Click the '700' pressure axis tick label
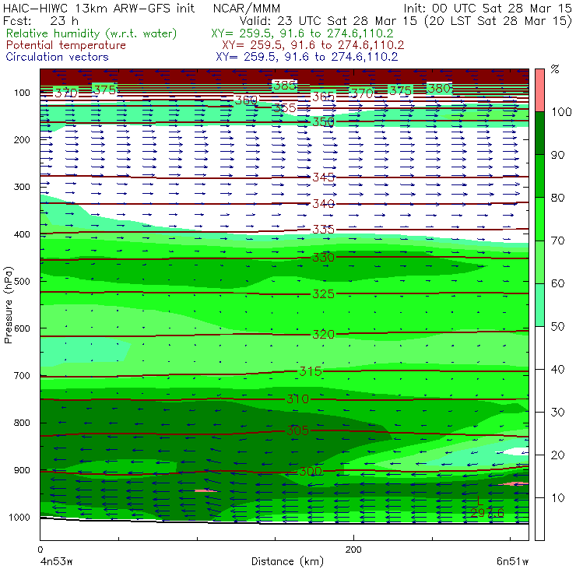Image resolution: width=576 pixels, height=576 pixels. click(22, 376)
